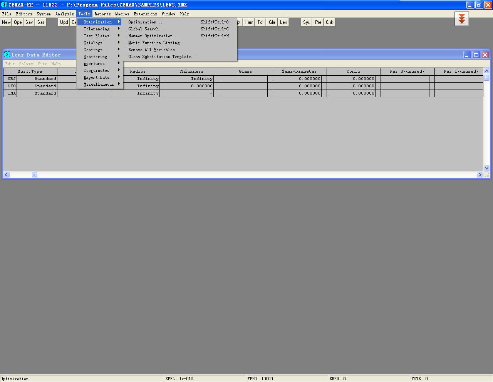The width and height of the screenshot is (493, 382).
Task: Click the Chk toolbar button
Action: pyautogui.click(x=330, y=22)
